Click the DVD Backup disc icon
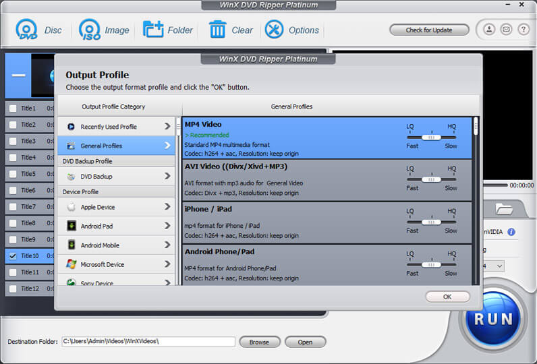 tap(71, 177)
